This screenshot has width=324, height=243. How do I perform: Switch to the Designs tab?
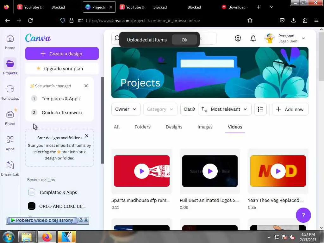pyautogui.click(x=174, y=127)
